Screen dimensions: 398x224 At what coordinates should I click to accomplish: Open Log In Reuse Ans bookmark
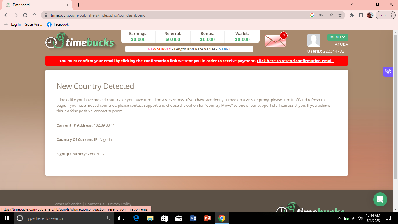coord(23,24)
